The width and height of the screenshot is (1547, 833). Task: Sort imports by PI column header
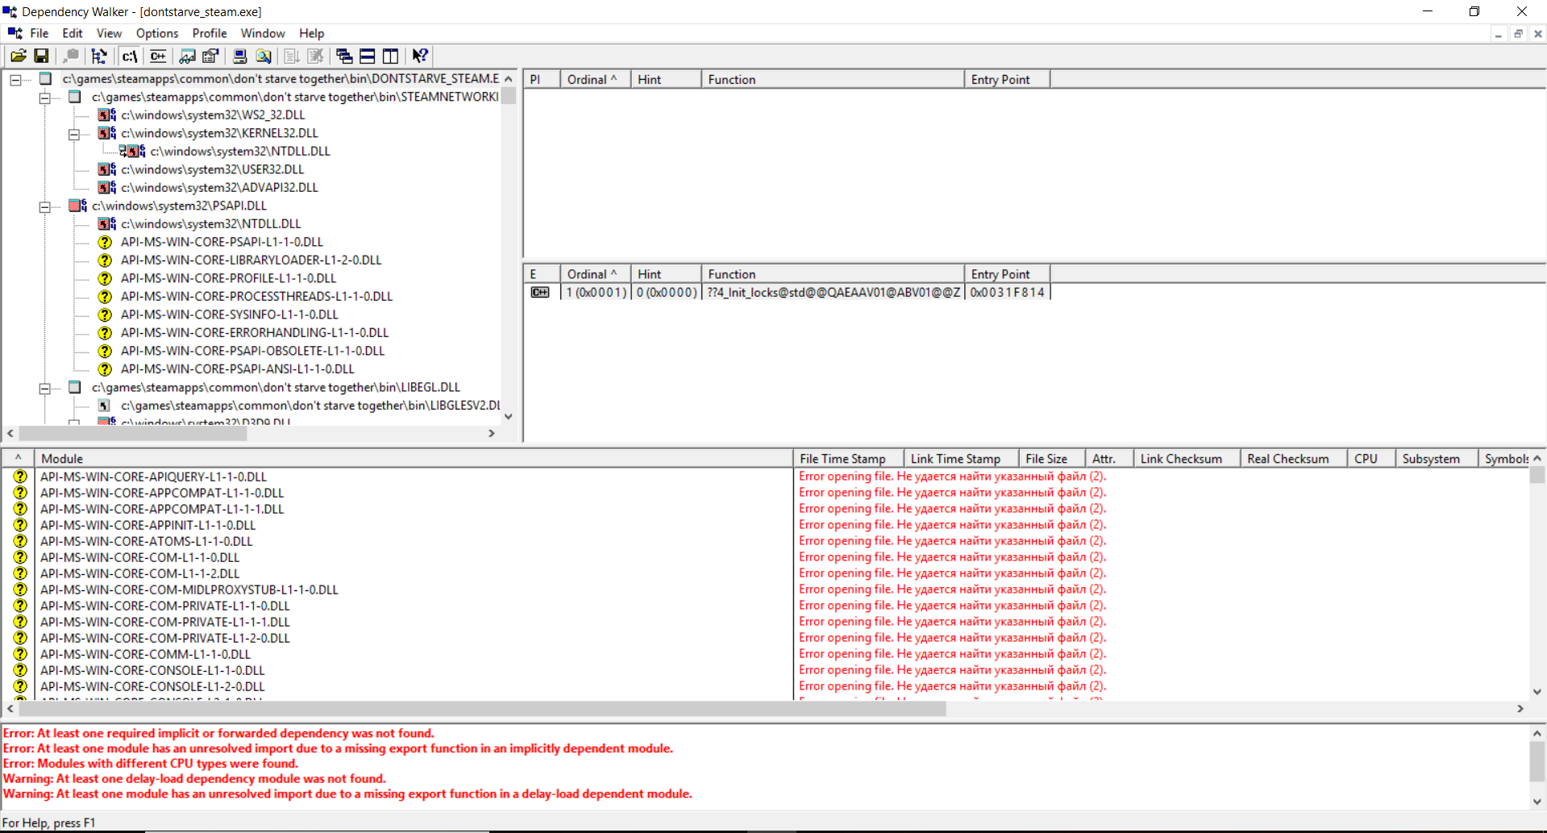click(542, 79)
